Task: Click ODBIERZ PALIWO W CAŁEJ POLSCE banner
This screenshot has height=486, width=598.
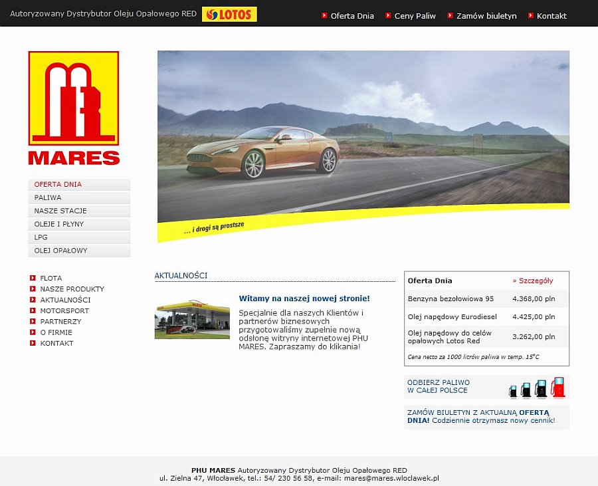Action: [x=486, y=387]
